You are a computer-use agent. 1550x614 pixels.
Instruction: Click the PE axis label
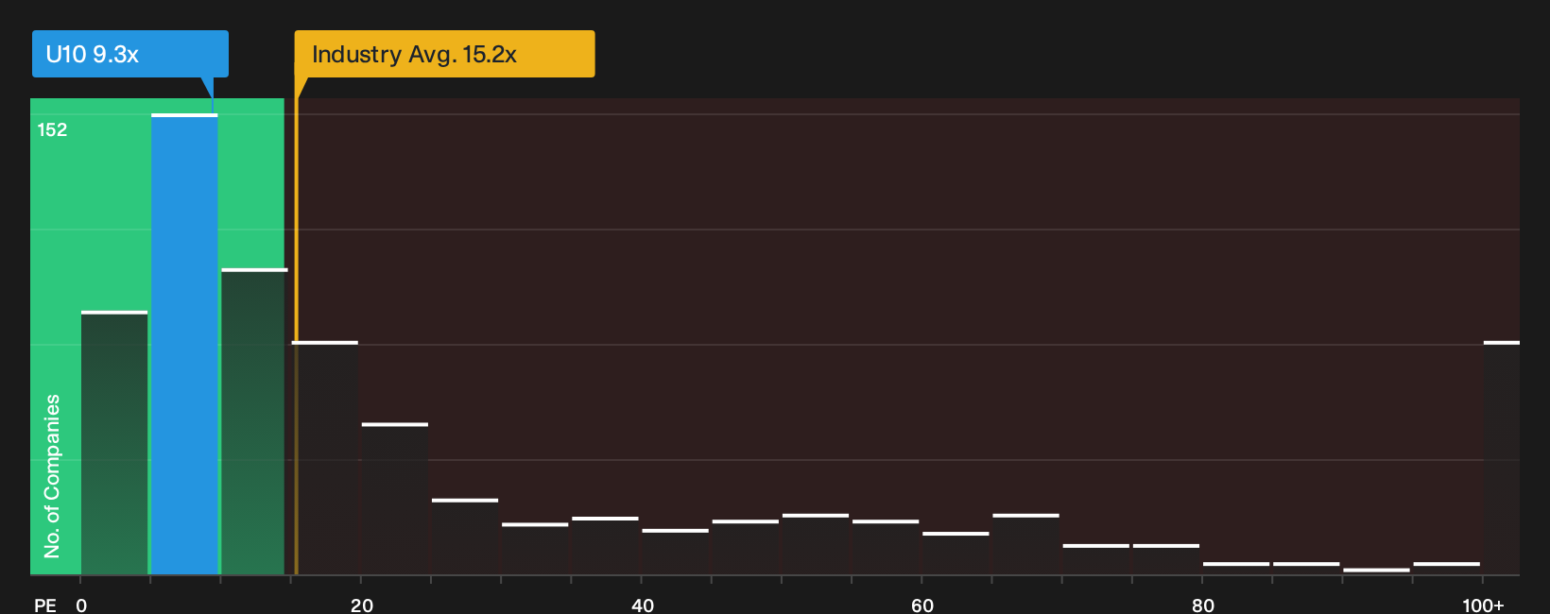pyautogui.click(x=45, y=605)
